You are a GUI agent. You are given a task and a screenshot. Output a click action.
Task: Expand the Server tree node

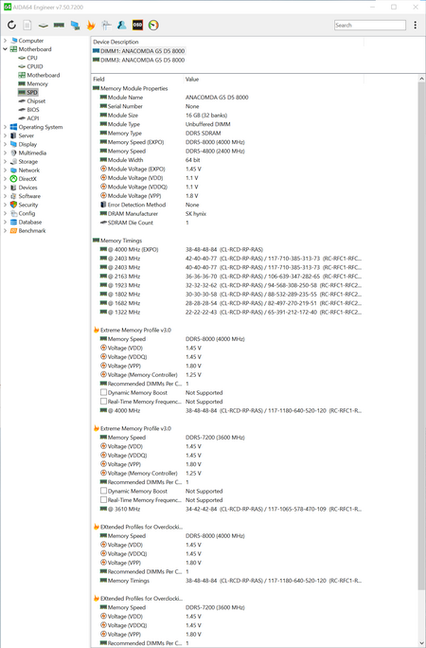tap(5, 135)
